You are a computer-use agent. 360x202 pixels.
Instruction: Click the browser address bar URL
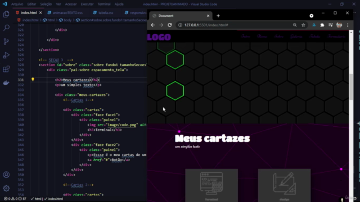[206, 25]
